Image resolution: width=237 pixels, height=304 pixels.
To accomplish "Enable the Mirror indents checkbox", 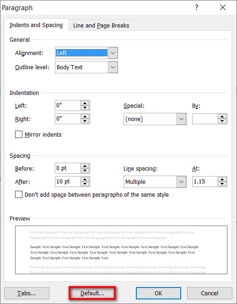I will pos(19,134).
